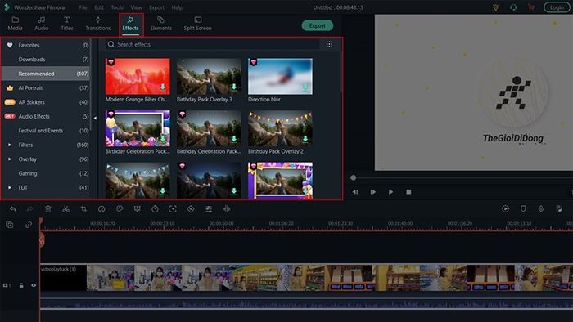This screenshot has height=322, width=573.
Task: Download the Modern Grunge Filter effect
Action: pos(163,87)
